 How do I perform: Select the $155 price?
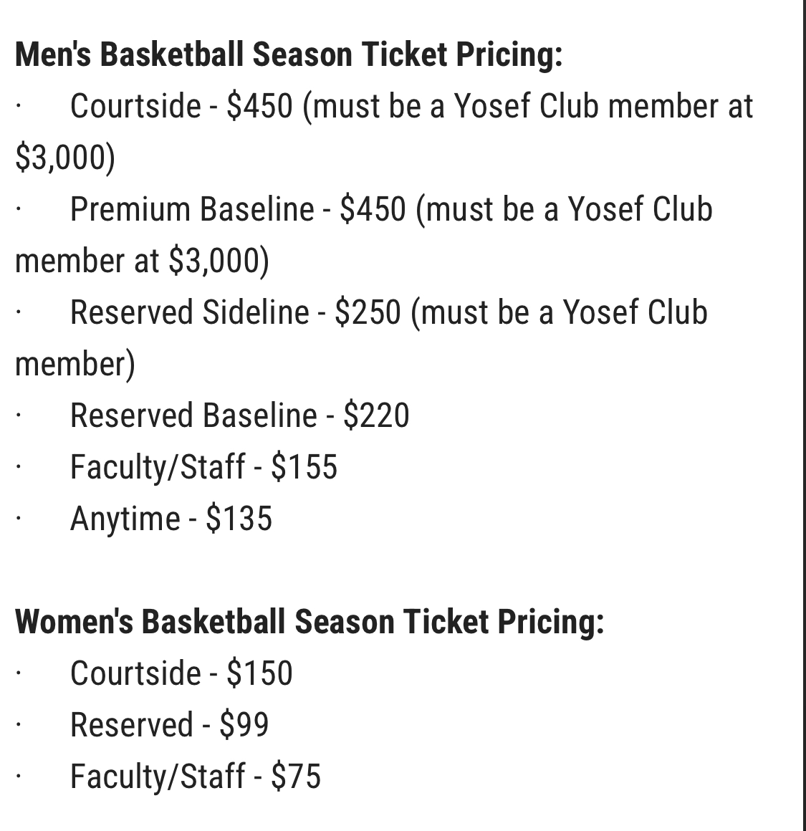tap(304, 468)
